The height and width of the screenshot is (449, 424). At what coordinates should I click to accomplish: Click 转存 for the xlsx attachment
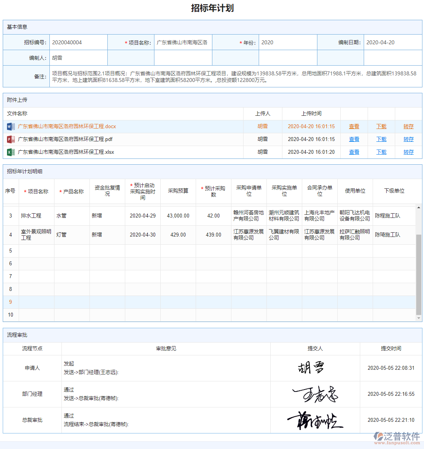[x=408, y=152]
